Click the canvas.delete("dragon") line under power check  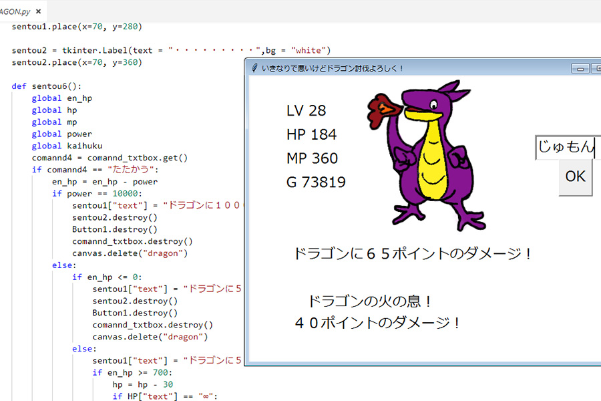pos(130,253)
